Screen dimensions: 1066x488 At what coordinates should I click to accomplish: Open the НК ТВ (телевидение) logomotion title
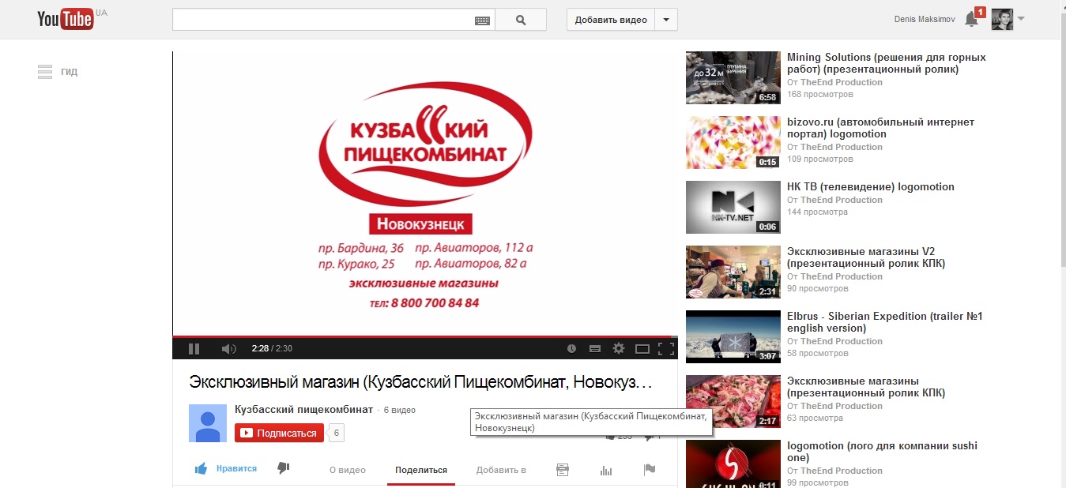[871, 187]
